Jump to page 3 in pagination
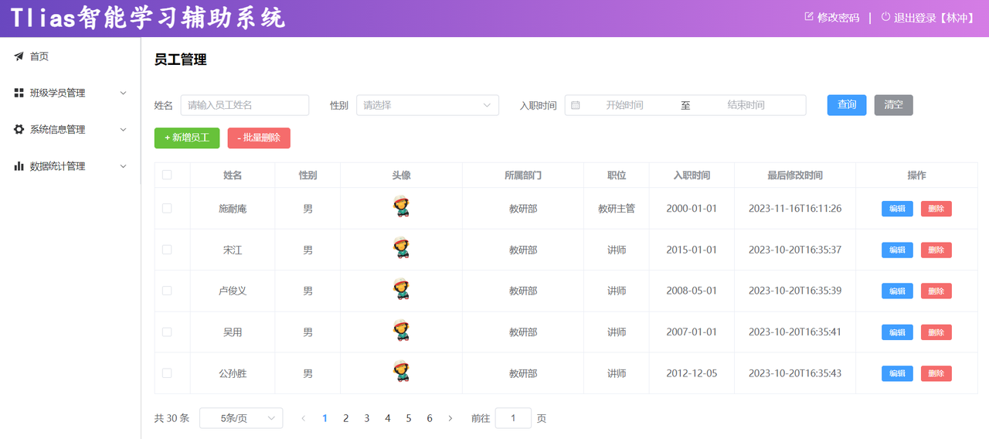This screenshot has width=989, height=439. point(367,418)
